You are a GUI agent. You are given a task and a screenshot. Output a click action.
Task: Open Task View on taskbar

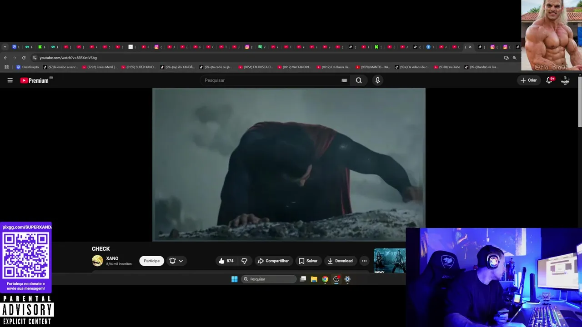click(x=303, y=279)
